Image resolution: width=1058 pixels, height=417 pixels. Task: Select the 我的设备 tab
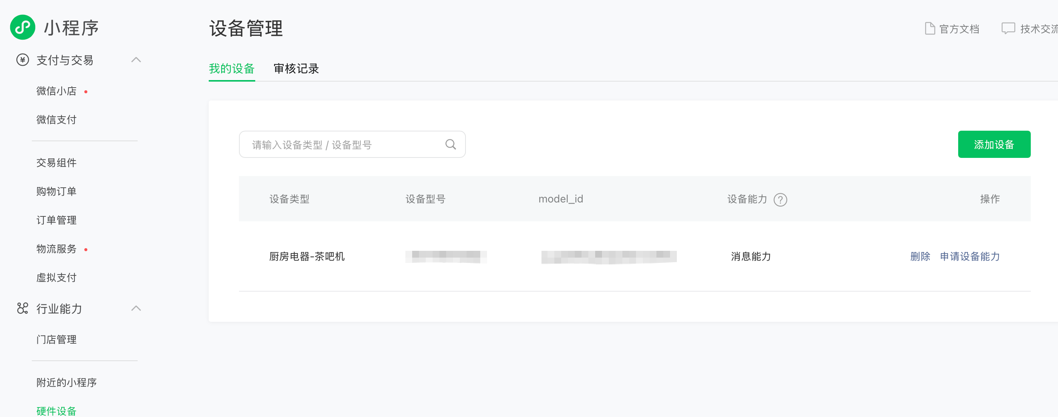[232, 68]
